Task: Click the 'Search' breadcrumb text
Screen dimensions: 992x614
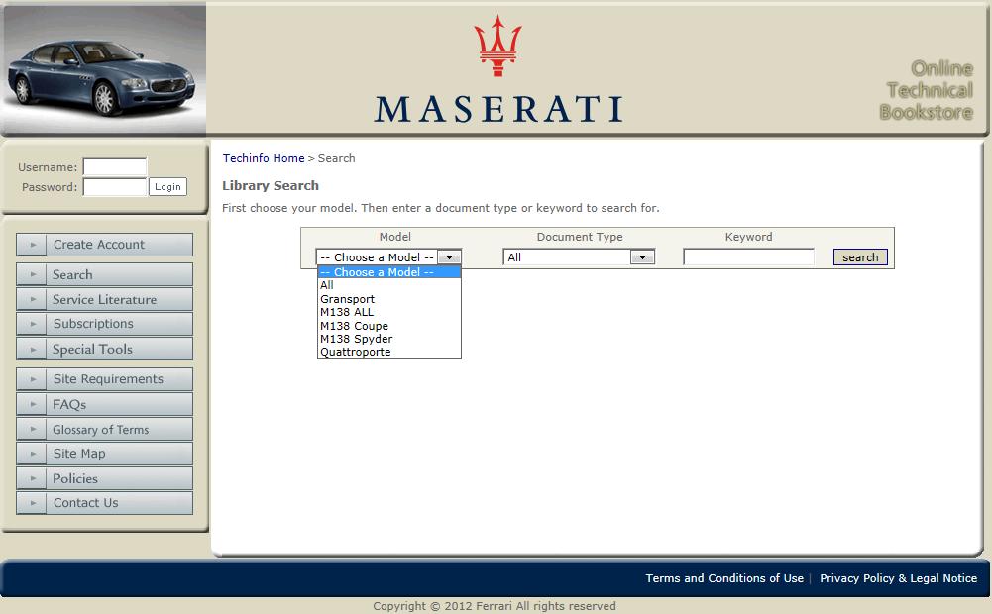Action: click(336, 158)
